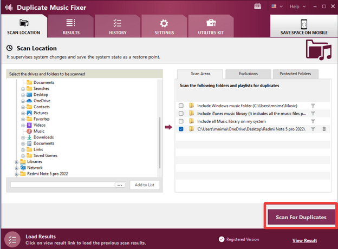Click the Scan Location clock icon

9,48
